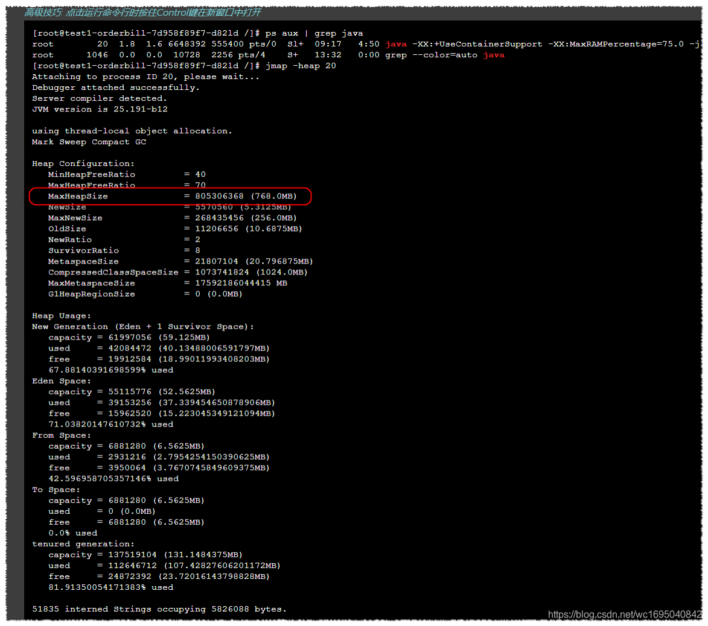Click the 'tenured generation:' heading
The image size is (708, 626).
83,544
